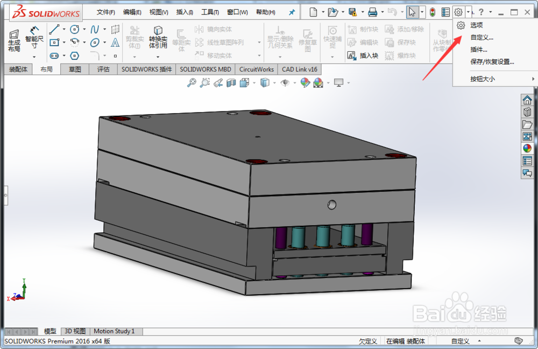Open the File Properties list icon
Screen dimensions: 538x349
(445, 12)
